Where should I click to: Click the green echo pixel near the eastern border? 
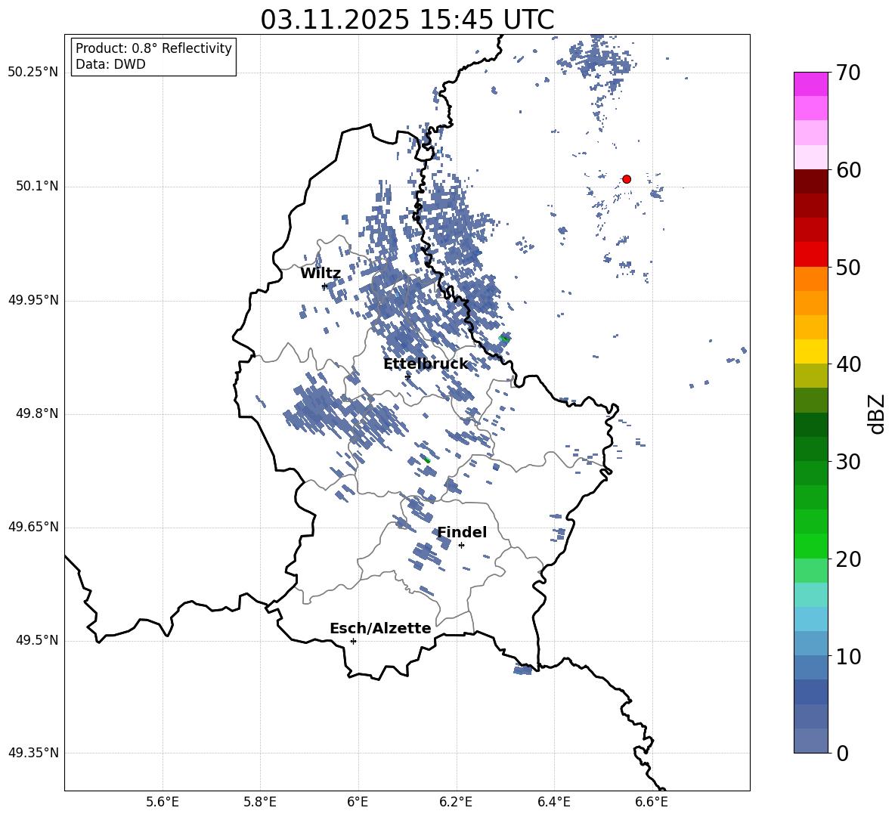(x=504, y=339)
